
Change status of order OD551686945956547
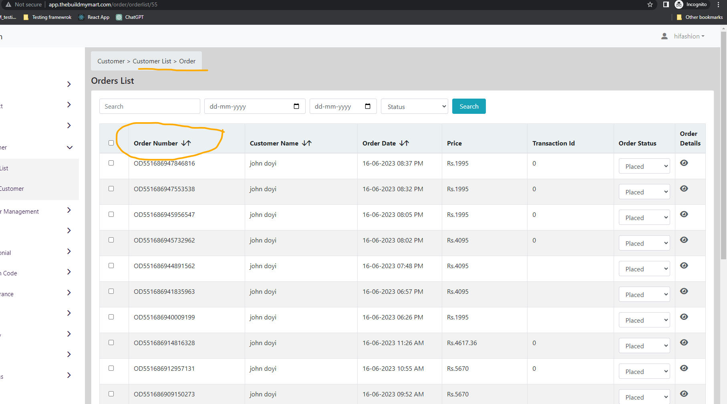point(644,217)
